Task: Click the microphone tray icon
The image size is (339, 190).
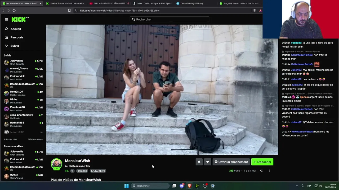Action: click(x=302, y=186)
